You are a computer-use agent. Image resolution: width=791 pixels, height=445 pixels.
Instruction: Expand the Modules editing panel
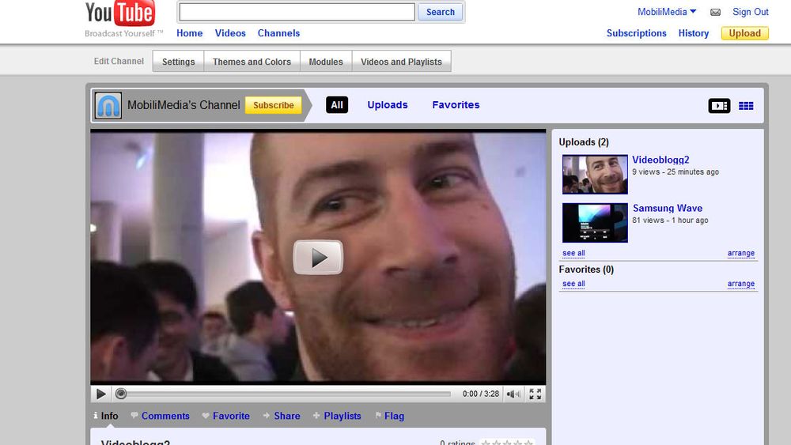coord(326,62)
